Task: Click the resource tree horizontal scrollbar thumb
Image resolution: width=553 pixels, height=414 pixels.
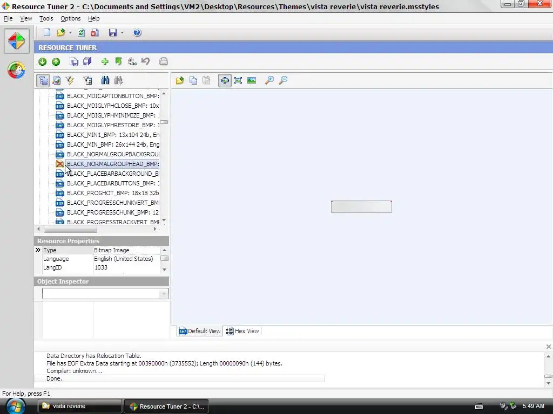Action: (x=70, y=229)
